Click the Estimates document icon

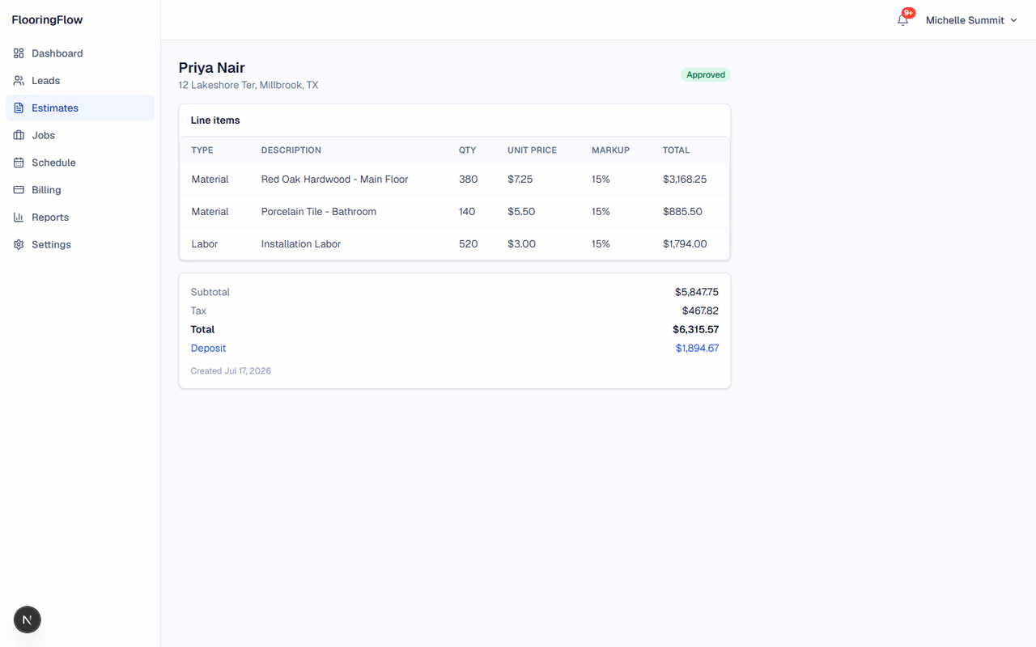click(x=19, y=108)
